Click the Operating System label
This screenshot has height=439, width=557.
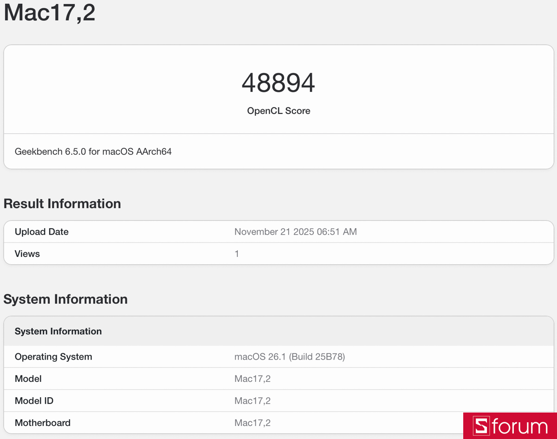(x=53, y=357)
